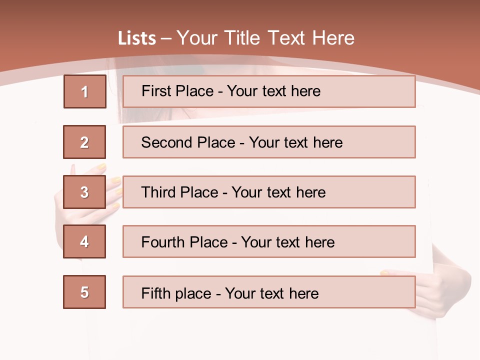Click the bold word Lists in title
The width and height of the screenshot is (480, 360).
[137, 38]
